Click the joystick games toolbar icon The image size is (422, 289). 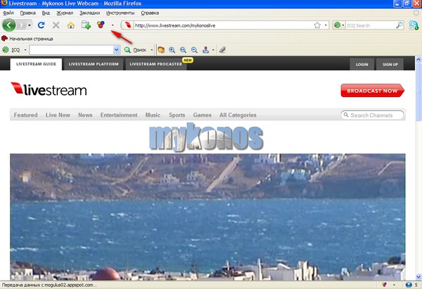tap(205, 50)
